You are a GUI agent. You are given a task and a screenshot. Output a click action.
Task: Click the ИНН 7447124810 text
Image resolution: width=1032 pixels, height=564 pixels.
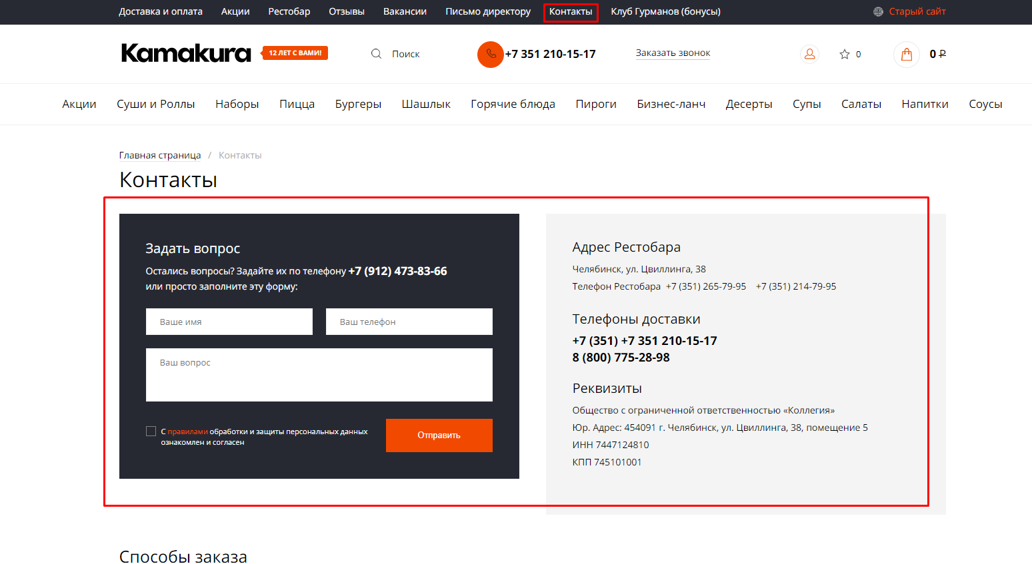[x=610, y=445]
